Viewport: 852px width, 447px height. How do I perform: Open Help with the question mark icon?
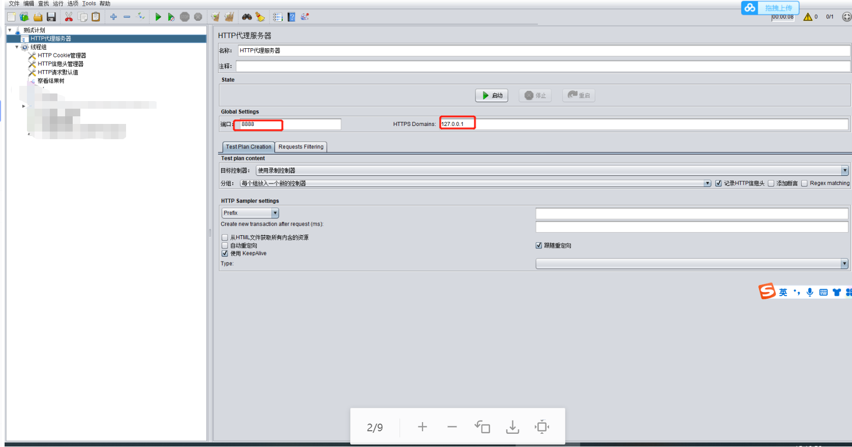click(291, 17)
